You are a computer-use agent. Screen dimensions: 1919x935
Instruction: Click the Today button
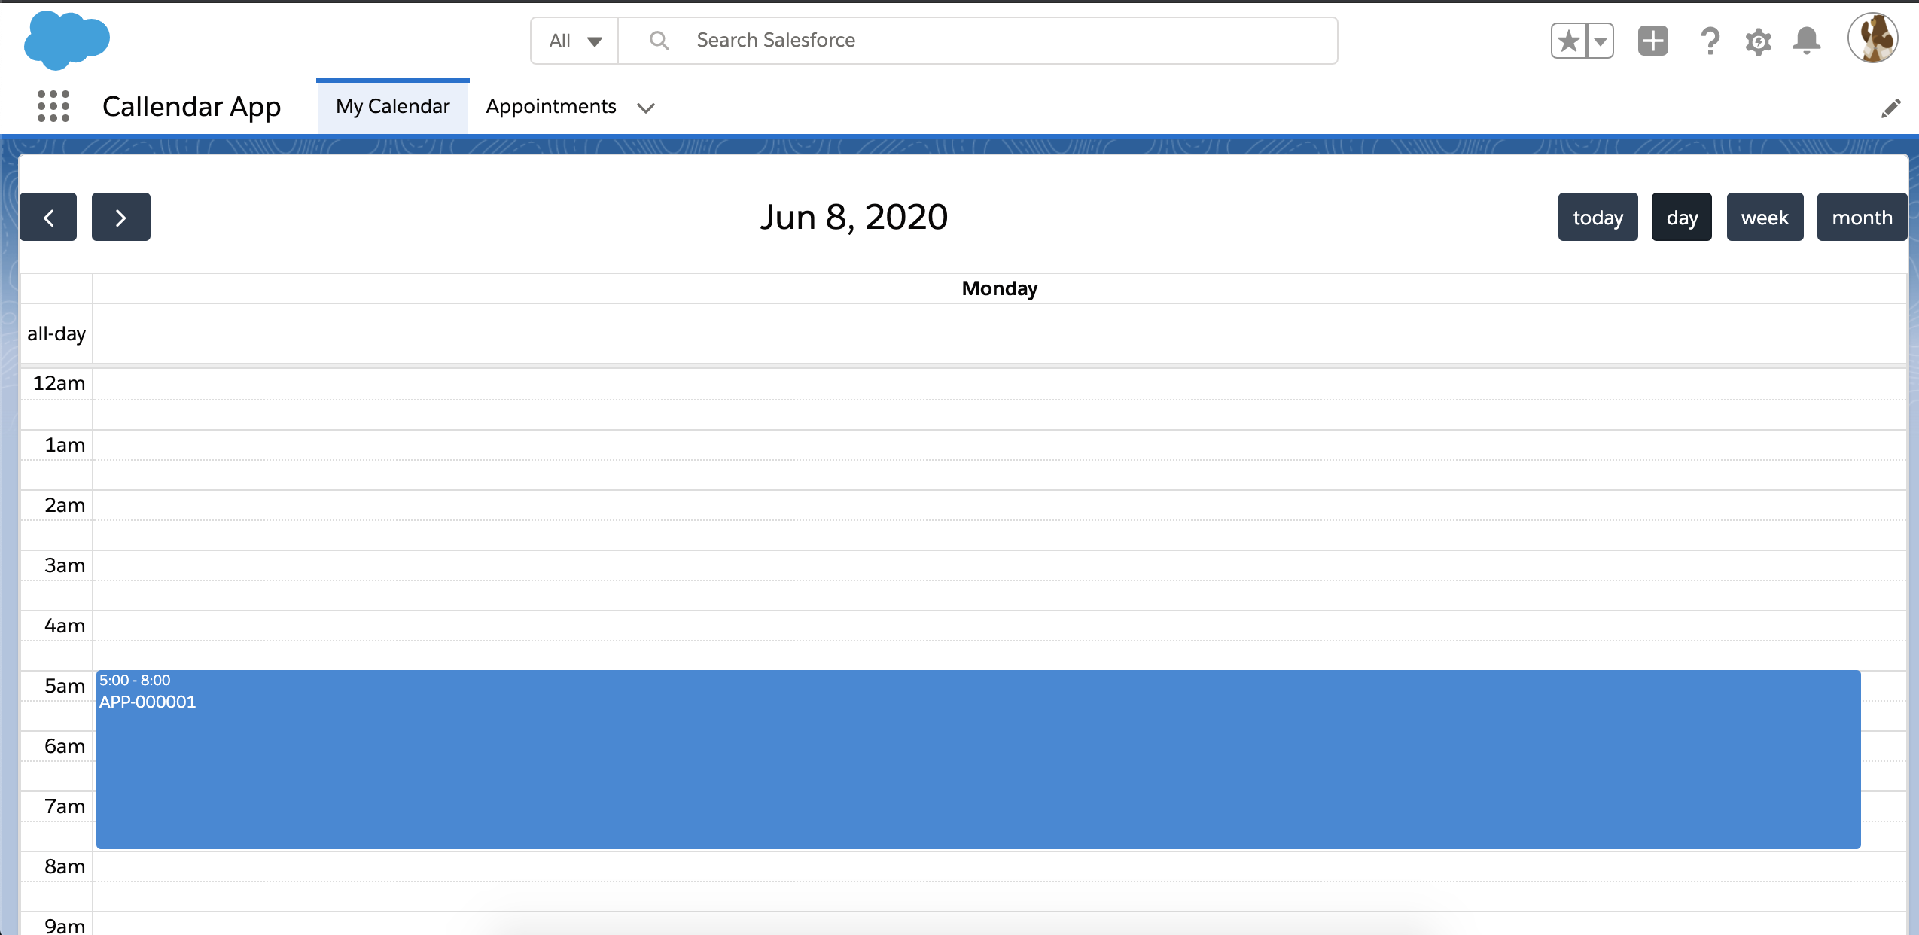point(1597,218)
